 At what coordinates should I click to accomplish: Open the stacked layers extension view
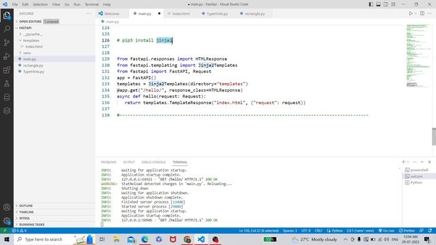tap(7, 110)
